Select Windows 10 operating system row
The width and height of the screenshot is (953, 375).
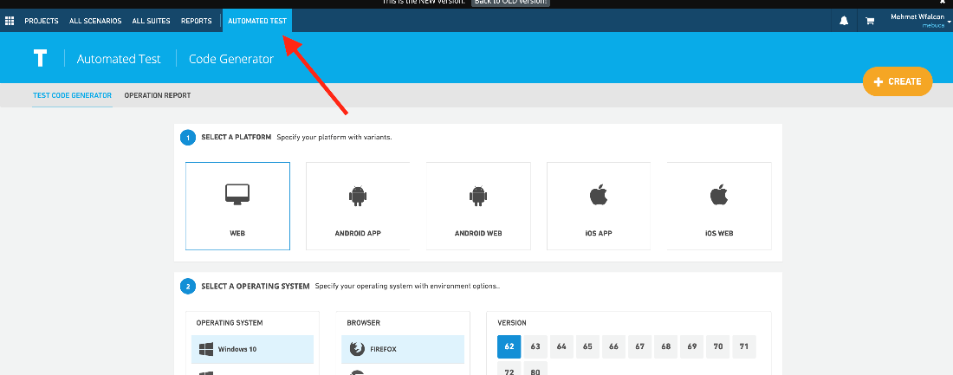click(x=252, y=349)
